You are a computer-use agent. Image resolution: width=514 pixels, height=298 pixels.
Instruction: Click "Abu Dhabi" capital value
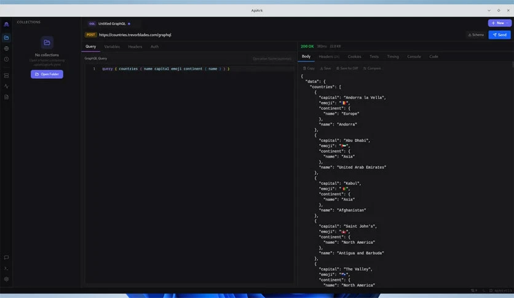point(357,140)
